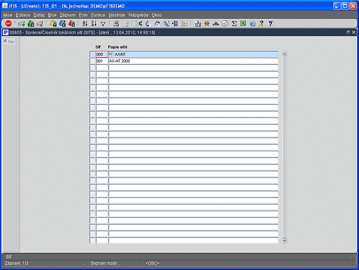Click the Síť field containing 000
This screenshot has height=270, width=359.
point(102,54)
